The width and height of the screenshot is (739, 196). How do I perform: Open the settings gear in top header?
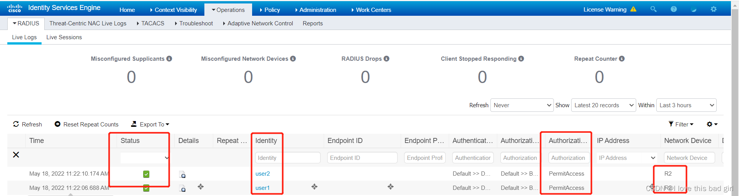click(x=714, y=9)
